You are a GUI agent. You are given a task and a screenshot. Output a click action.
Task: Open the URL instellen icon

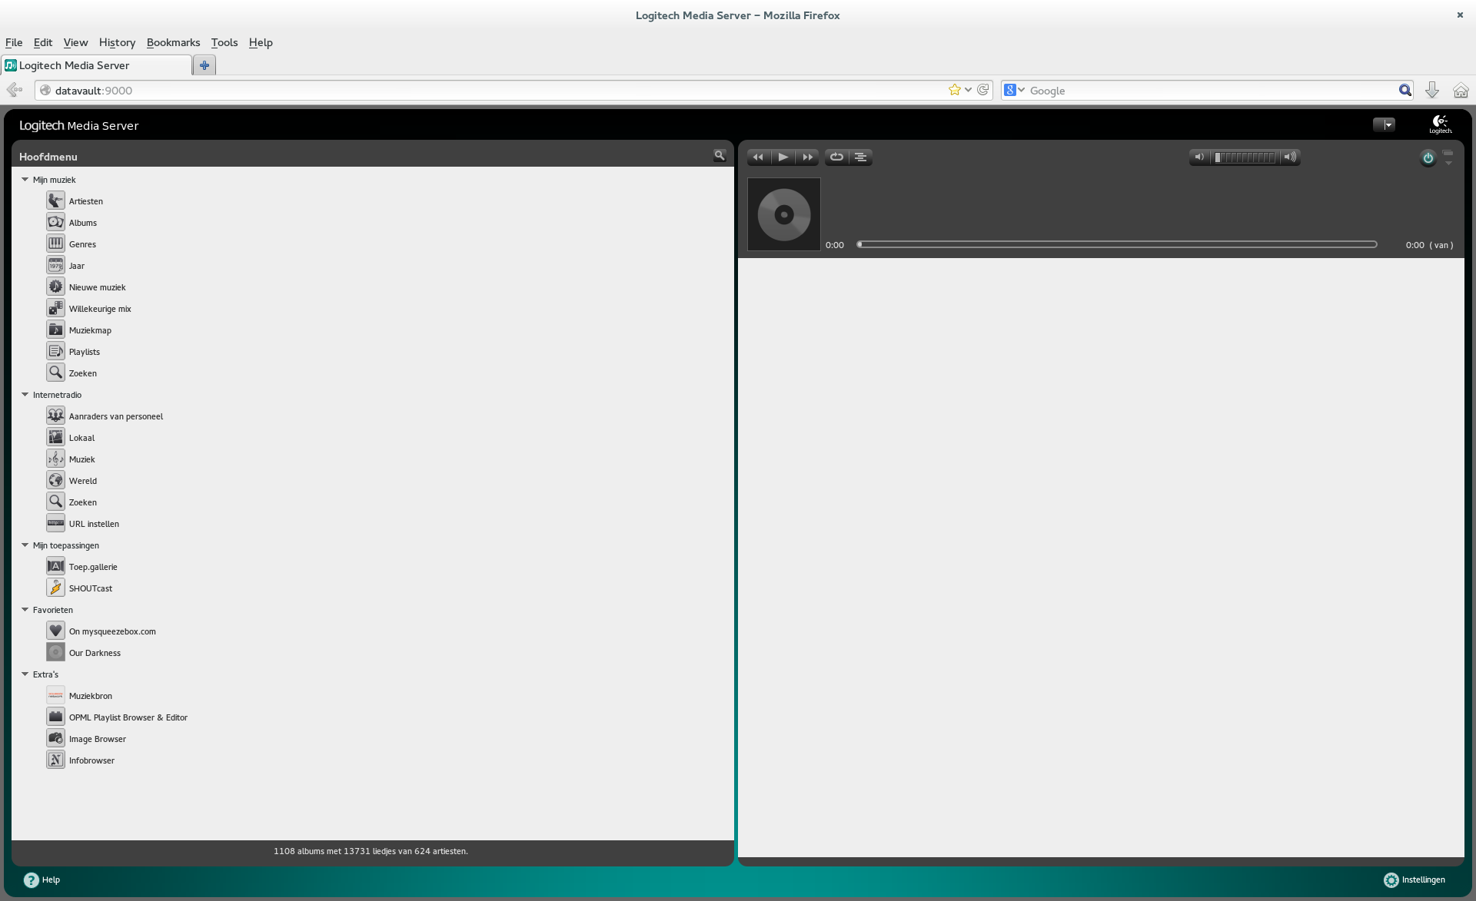[55, 523]
